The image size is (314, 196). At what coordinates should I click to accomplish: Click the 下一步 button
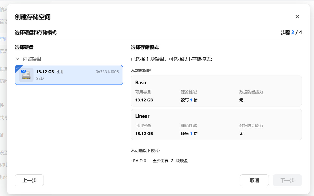pyautogui.click(x=287, y=180)
